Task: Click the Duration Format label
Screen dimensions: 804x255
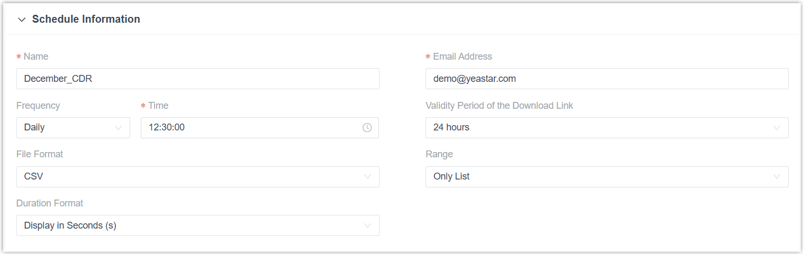Action: tap(50, 203)
